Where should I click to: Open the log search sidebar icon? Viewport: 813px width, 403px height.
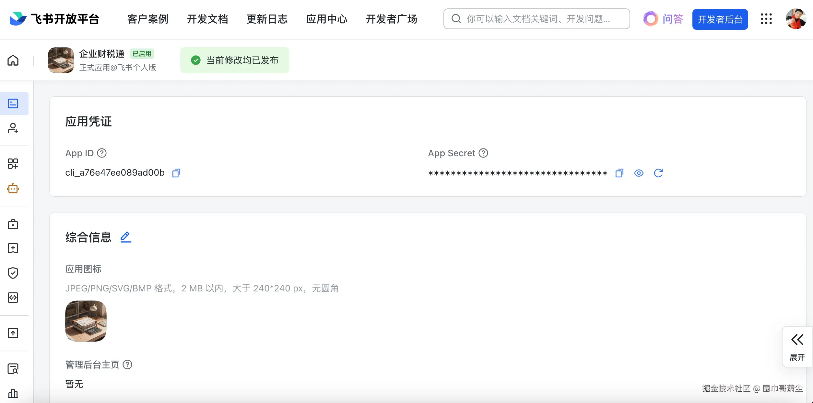pos(13,368)
